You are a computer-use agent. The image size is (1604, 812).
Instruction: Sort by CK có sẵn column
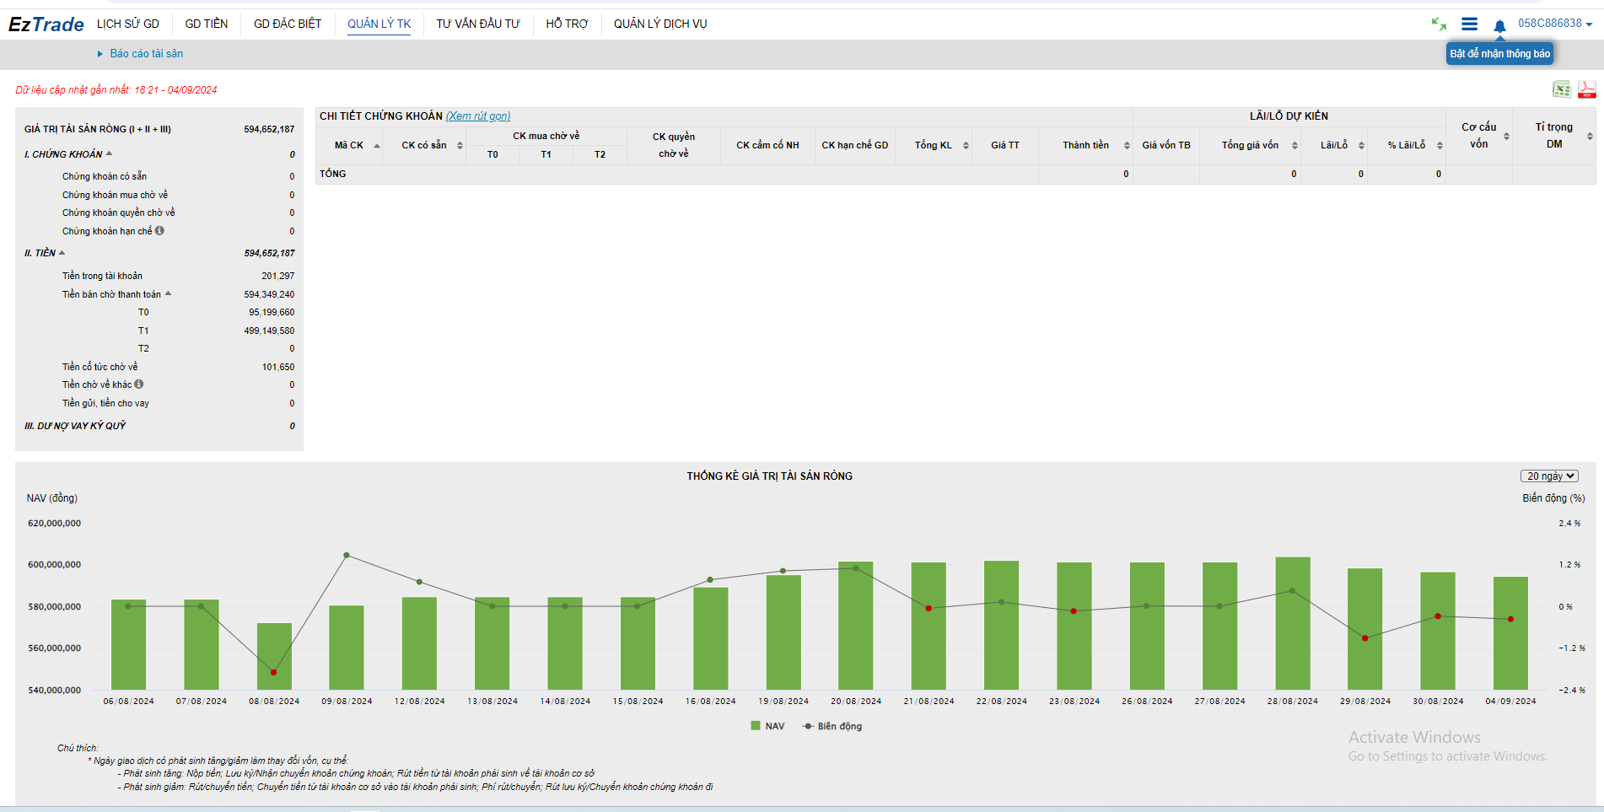click(x=460, y=146)
